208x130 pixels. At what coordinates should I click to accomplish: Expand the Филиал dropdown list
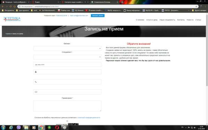click(x=67, y=48)
